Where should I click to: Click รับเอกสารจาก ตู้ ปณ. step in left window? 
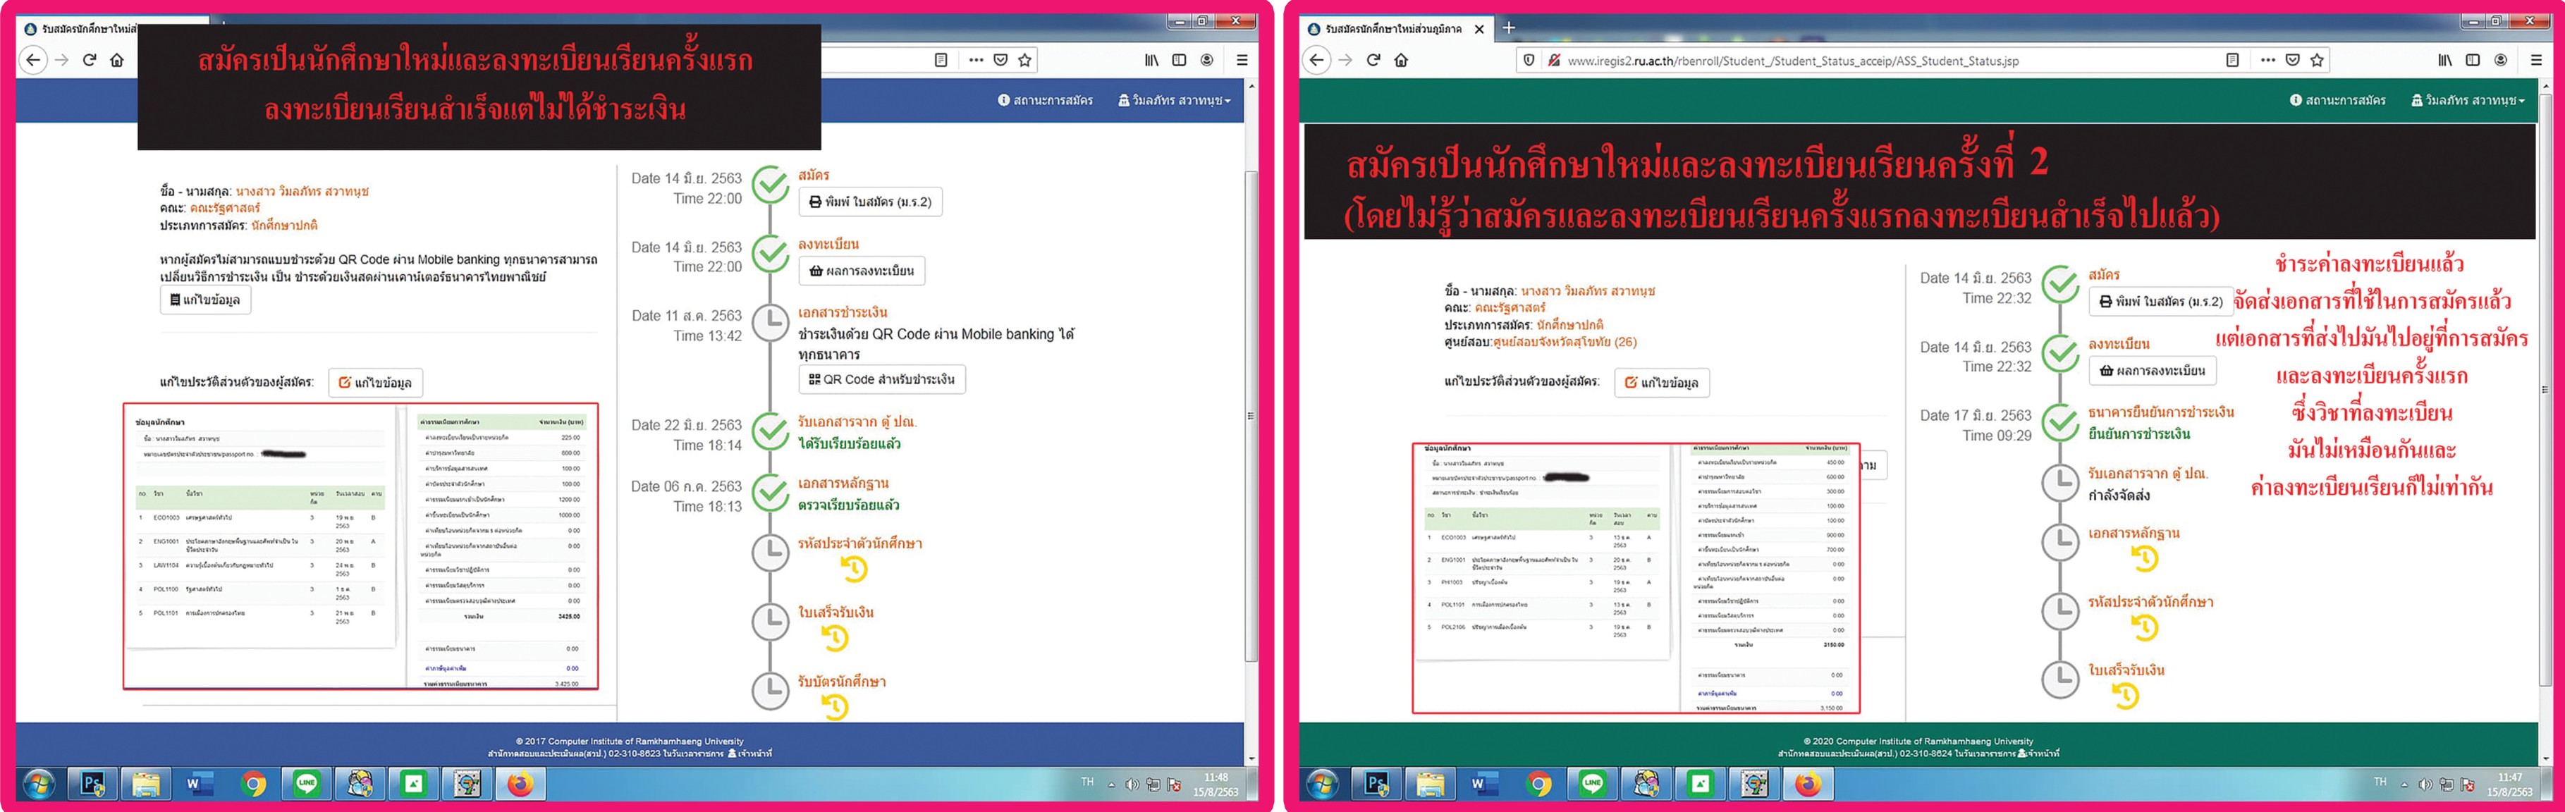(857, 422)
